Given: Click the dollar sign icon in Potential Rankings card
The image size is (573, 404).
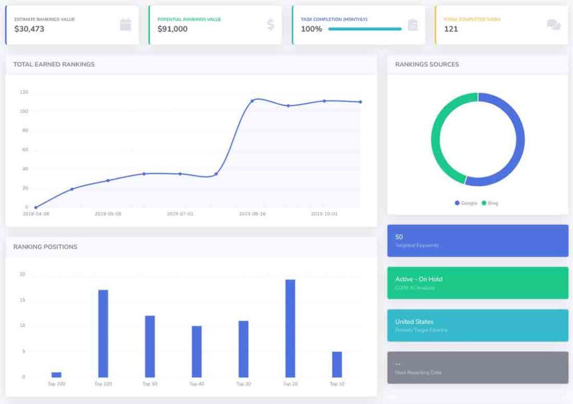Looking at the screenshot, I should tap(271, 25).
